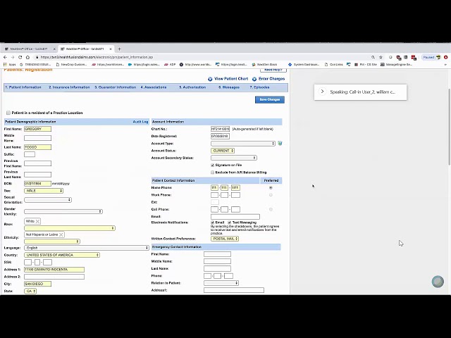Open the 7. Episodes tab
451x338 pixels.
click(259, 87)
